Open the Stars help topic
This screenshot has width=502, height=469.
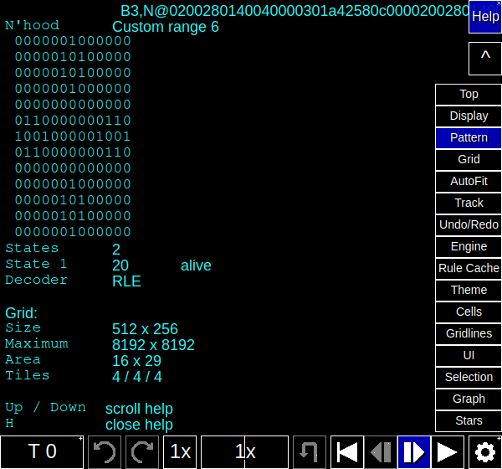coord(469,421)
